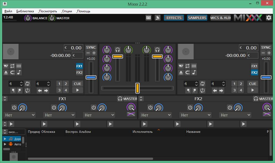Click left channel volume fader

click(x=118, y=57)
